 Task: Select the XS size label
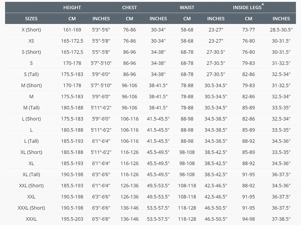(31, 41)
